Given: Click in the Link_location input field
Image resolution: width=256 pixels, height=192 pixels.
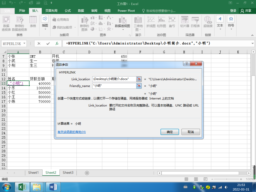Looking at the screenshot, I should coord(114,79).
